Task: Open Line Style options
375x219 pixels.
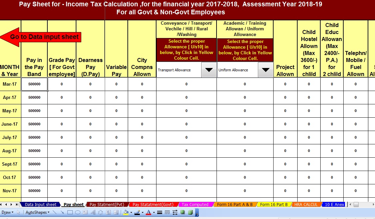Action: tap(159, 212)
